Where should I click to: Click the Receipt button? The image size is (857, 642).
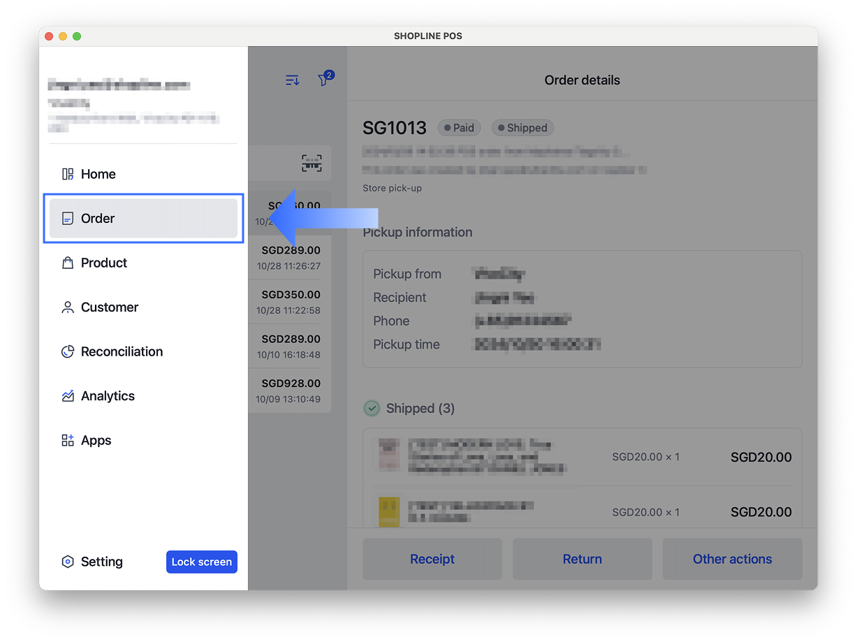432,559
